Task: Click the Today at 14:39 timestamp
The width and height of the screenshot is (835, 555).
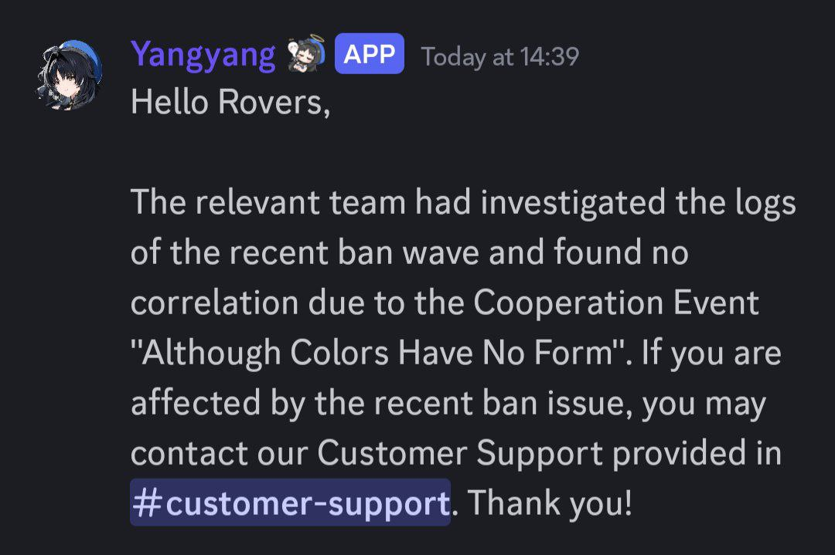Action: pyautogui.click(x=499, y=57)
